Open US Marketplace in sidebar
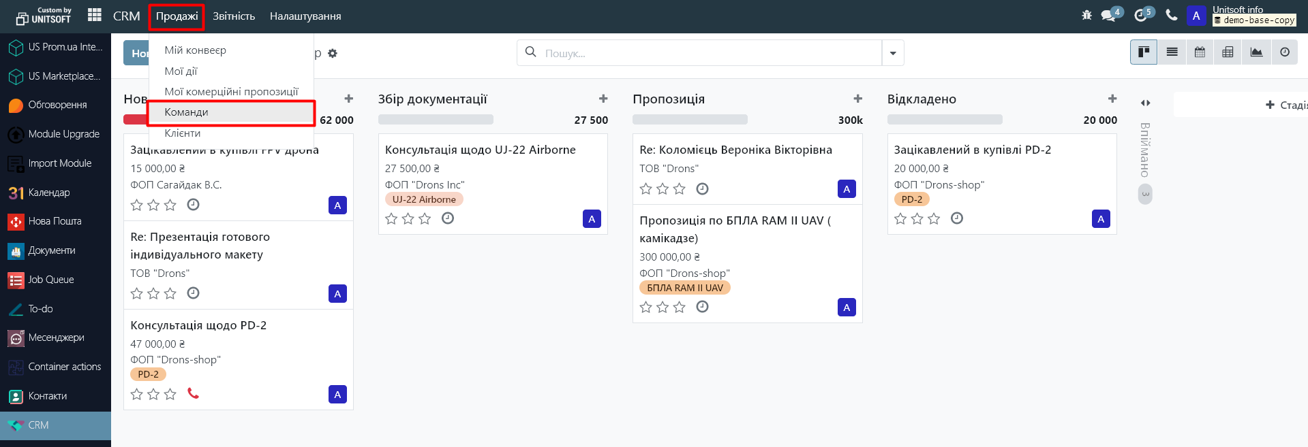The width and height of the screenshot is (1308, 447). pyautogui.click(x=55, y=76)
